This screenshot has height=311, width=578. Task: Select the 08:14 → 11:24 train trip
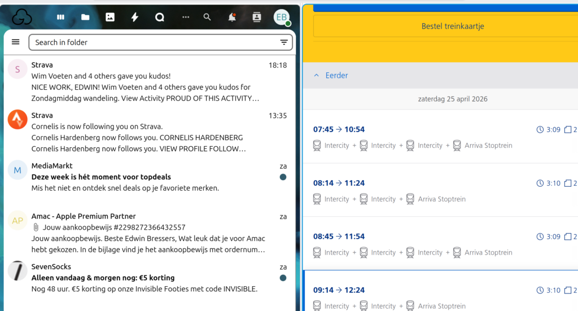coord(339,183)
